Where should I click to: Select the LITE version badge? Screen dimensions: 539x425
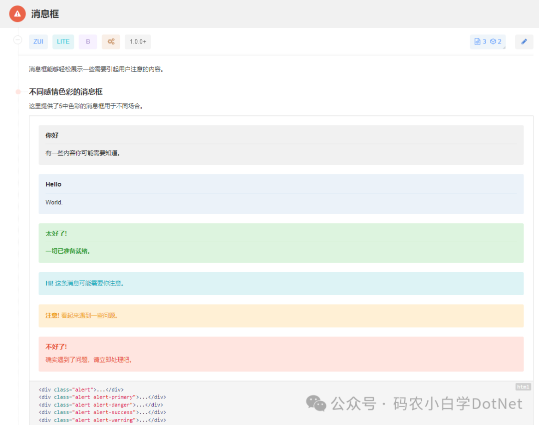63,42
